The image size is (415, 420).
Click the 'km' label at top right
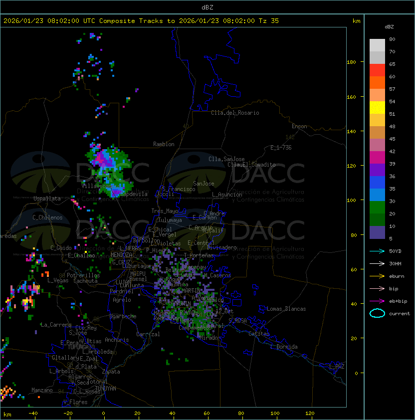(356, 21)
